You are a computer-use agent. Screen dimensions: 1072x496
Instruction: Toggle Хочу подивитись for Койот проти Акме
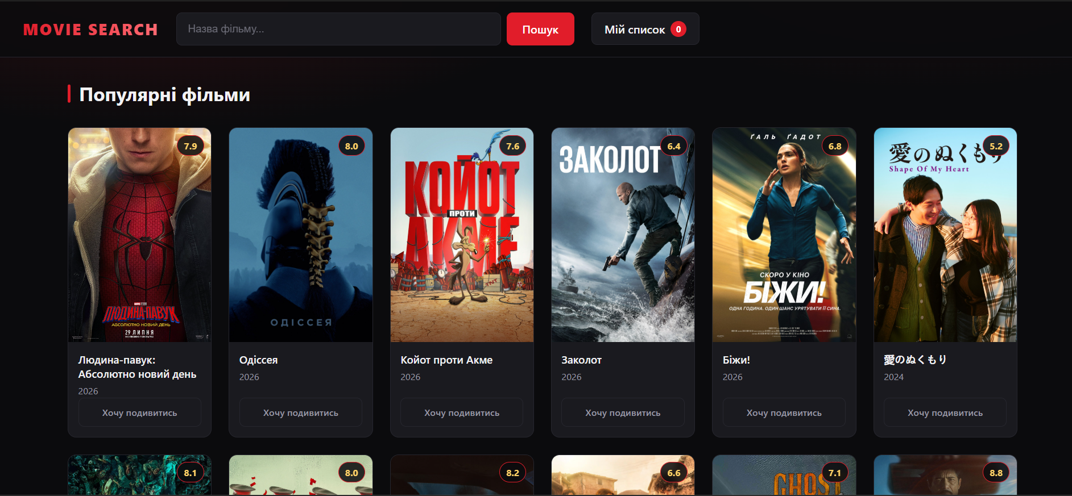[462, 412]
